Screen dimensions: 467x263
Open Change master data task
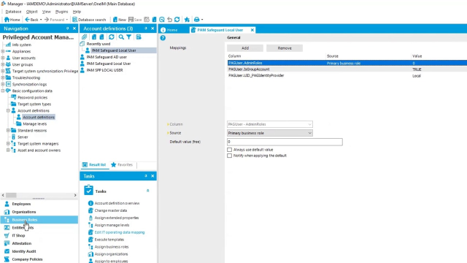coord(110,210)
